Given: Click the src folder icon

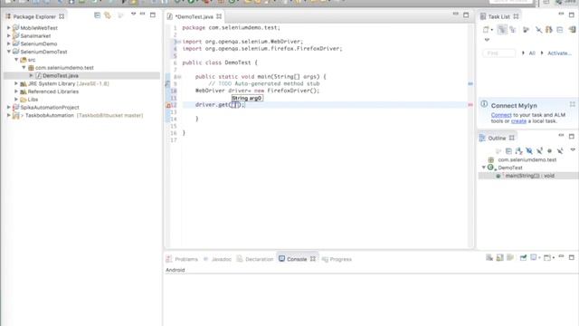Looking at the screenshot, I should pyautogui.click(x=24, y=60).
